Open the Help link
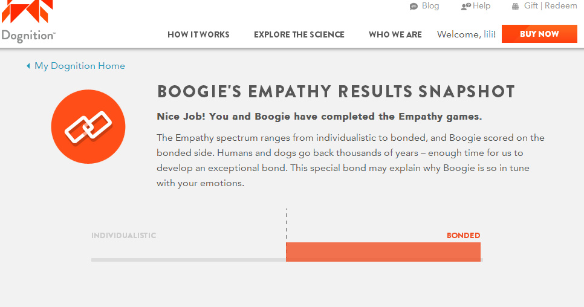The height and width of the screenshot is (307, 584). pos(482,6)
